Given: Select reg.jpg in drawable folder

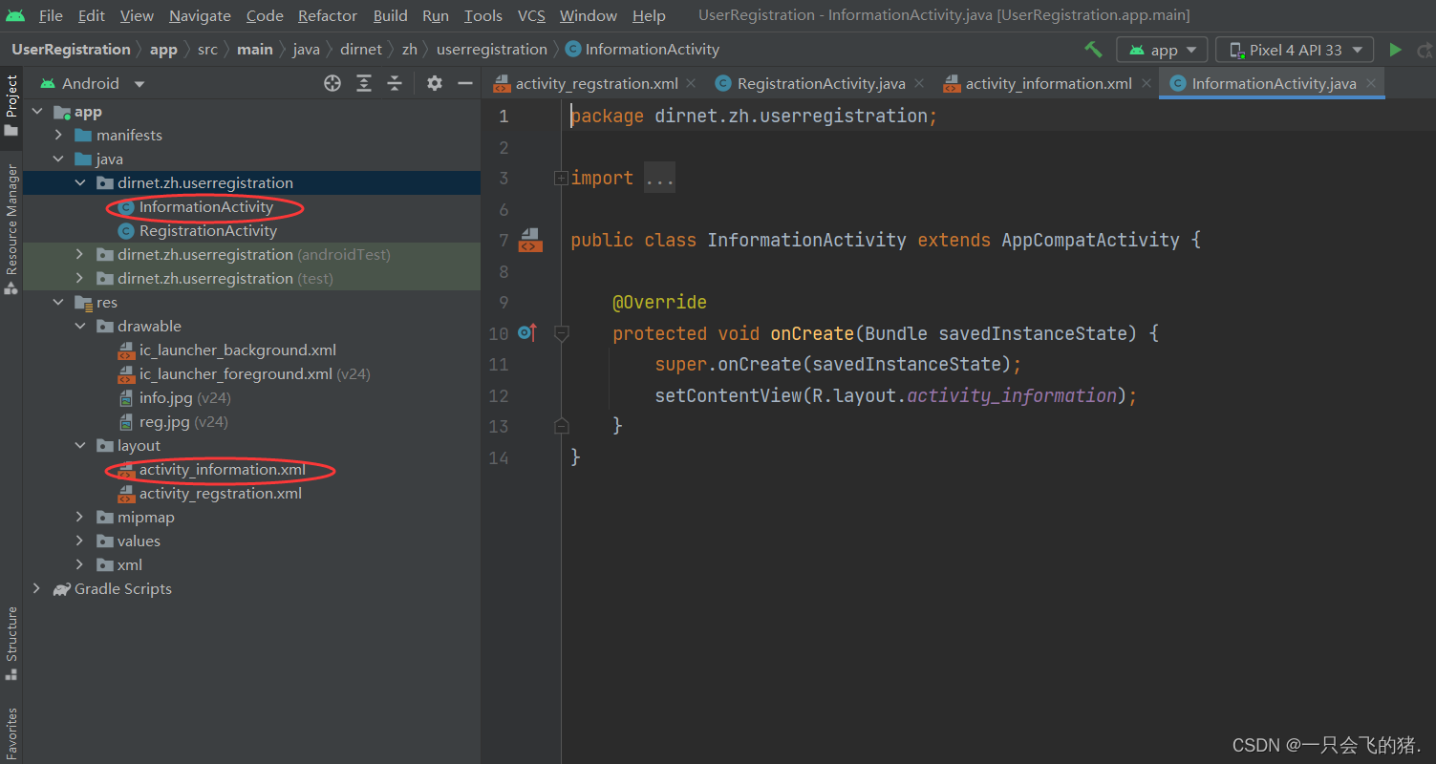Looking at the screenshot, I should point(164,422).
